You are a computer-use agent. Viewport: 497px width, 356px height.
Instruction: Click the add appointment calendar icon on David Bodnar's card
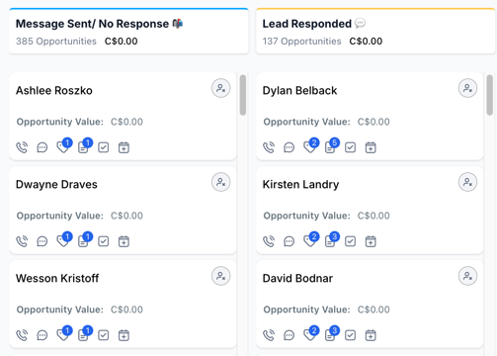click(x=371, y=335)
